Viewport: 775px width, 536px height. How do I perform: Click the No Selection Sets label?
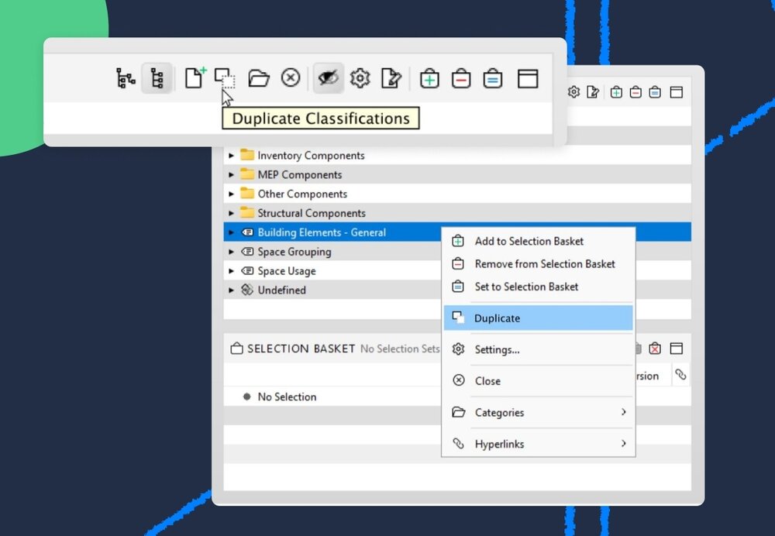(400, 349)
